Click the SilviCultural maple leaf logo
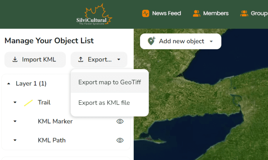268x160 pixels. tap(94, 14)
